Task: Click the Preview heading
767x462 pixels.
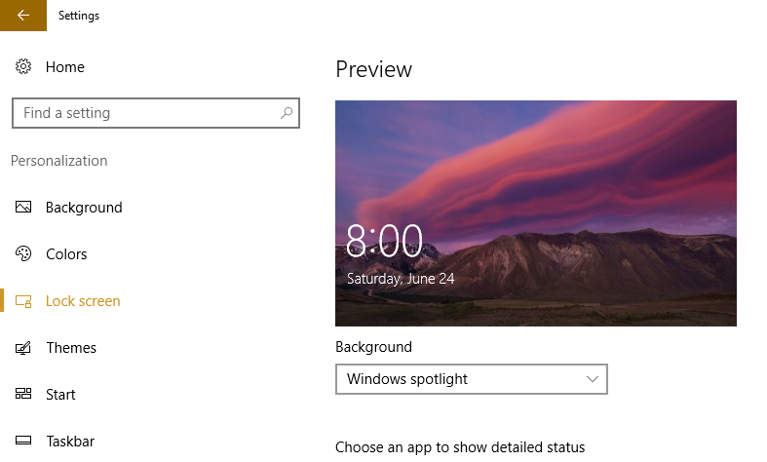Action: (x=373, y=69)
